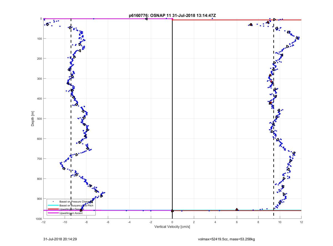Image resolution: width=333 pixels, height=246 pixels.
Task: Click the '4' velocity axis tick label
Action: 215,222
